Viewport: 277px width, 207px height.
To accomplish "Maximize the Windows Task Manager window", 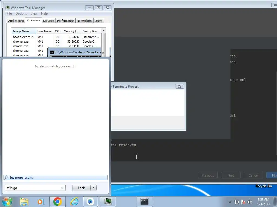I will click(x=98, y=8).
